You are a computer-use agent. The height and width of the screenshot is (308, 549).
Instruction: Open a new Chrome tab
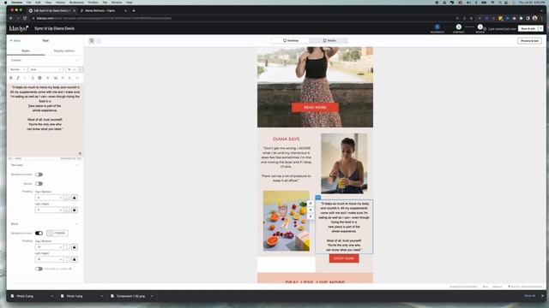tap(134, 10)
